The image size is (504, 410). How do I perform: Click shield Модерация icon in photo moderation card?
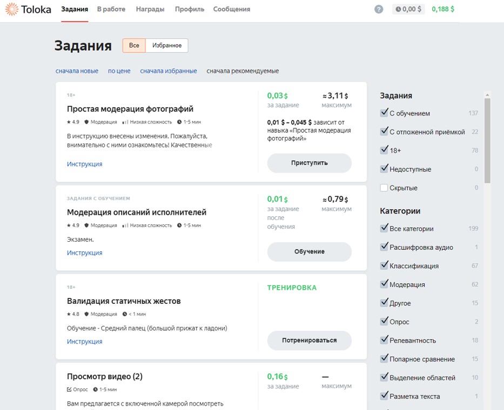click(86, 122)
